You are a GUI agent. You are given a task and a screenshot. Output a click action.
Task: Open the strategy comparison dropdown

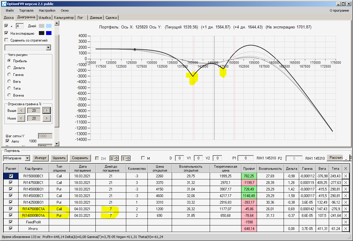tap(48, 48)
